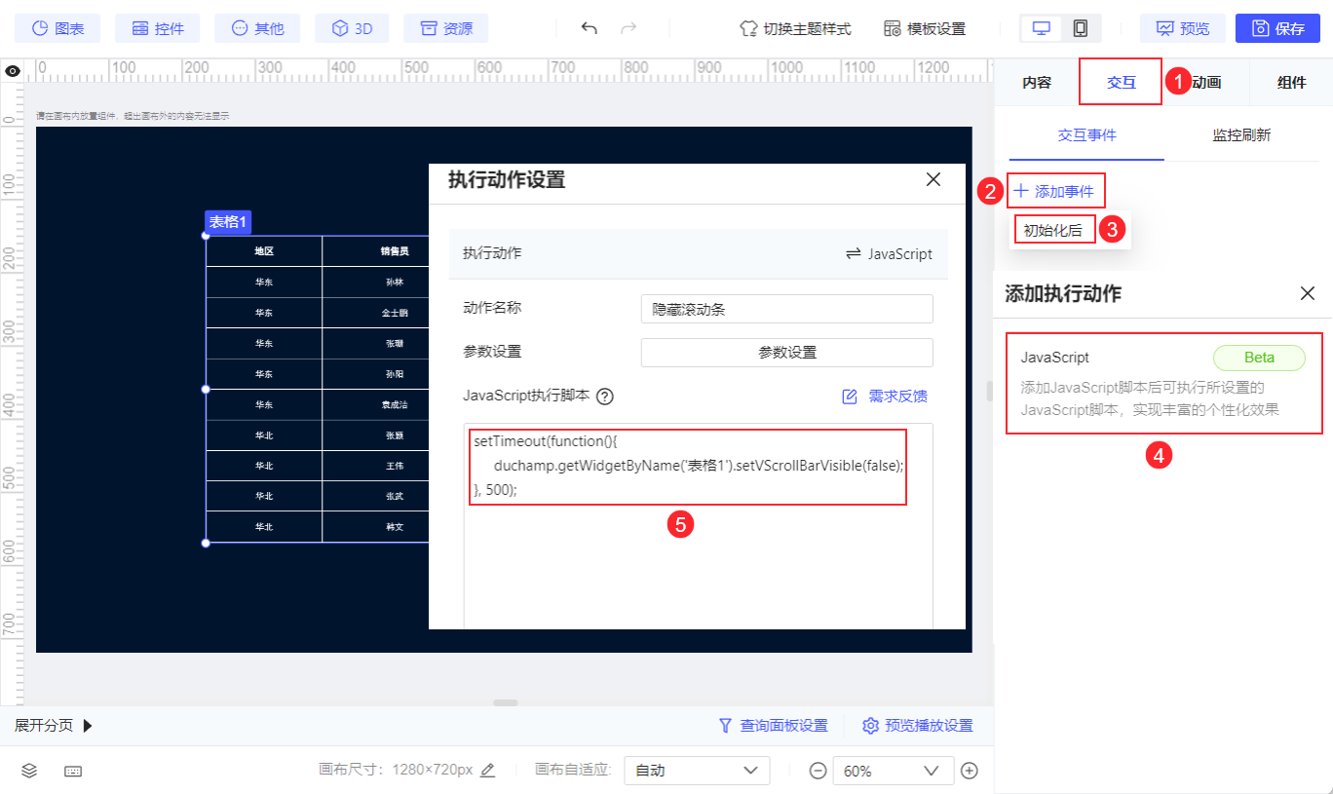Open the 其他 components menu
The width and height of the screenshot is (1333, 794).
257,28
